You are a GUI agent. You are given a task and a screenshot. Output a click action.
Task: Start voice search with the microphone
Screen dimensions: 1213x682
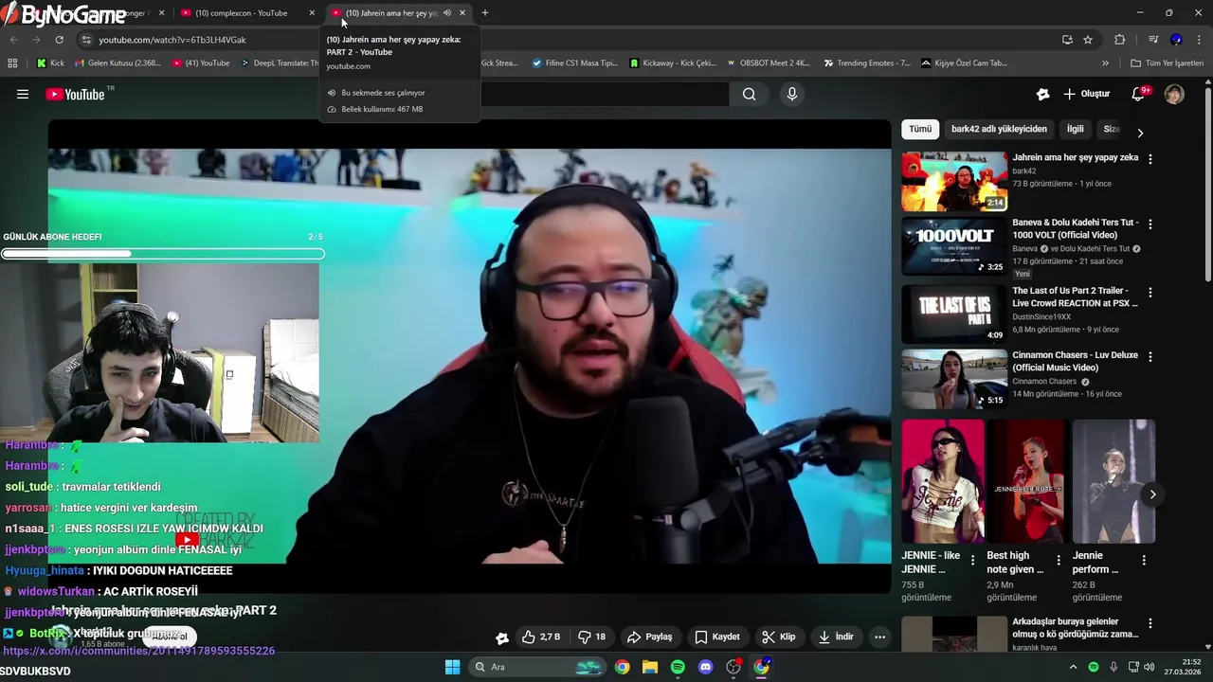(x=792, y=94)
